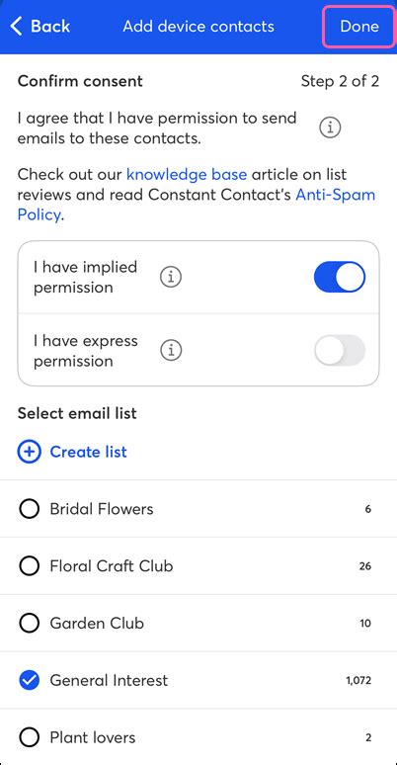Go Back to the previous step

tap(40, 27)
